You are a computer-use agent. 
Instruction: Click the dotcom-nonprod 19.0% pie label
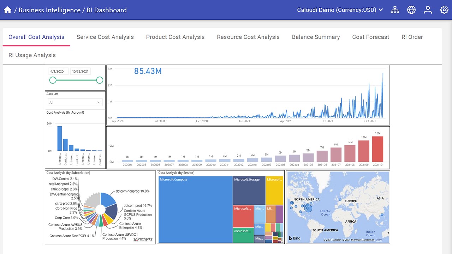[132, 191]
